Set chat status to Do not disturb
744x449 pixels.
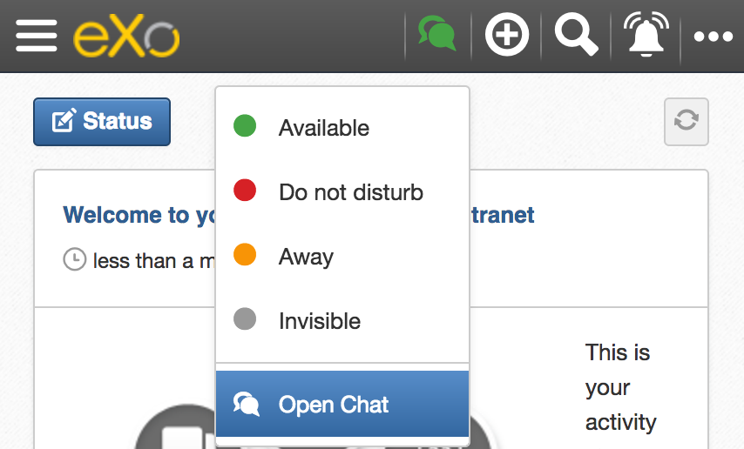350,192
